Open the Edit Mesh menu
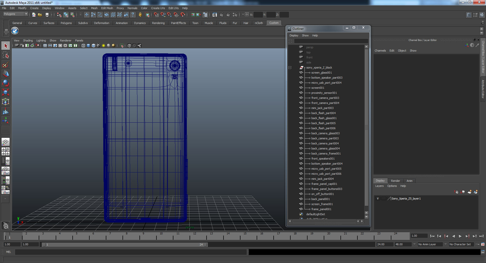 [107, 8]
